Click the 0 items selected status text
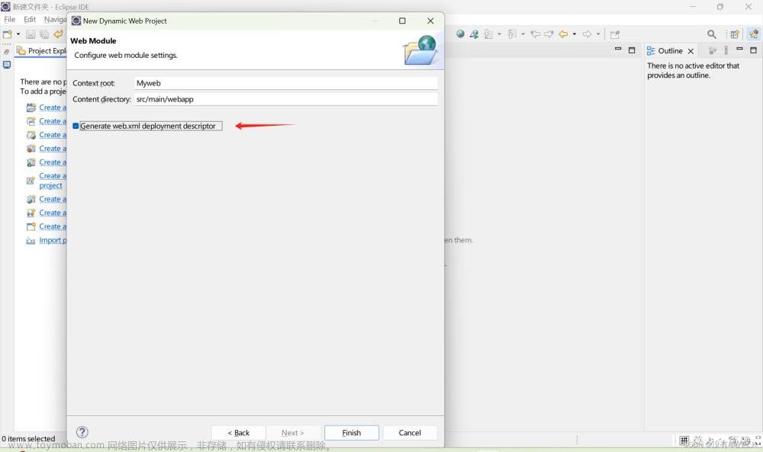 [28, 438]
